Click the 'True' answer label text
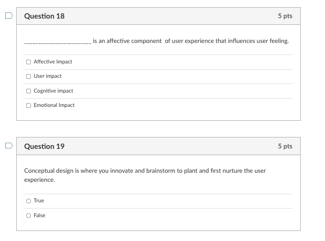This screenshot has height=241, width=325. [39, 201]
